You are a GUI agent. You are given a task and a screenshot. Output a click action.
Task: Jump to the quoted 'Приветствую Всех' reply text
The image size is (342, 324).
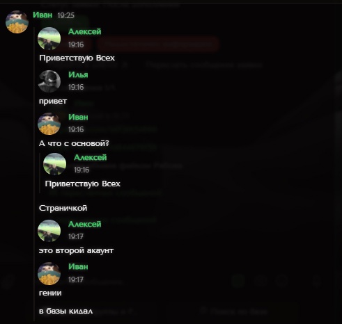point(83,184)
